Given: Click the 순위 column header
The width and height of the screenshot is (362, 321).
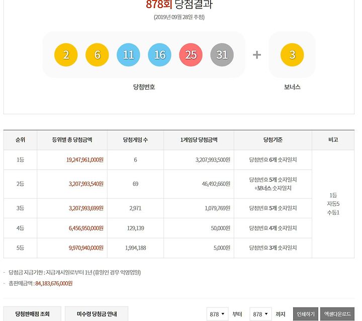Looking at the screenshot, I should (20, 139).
